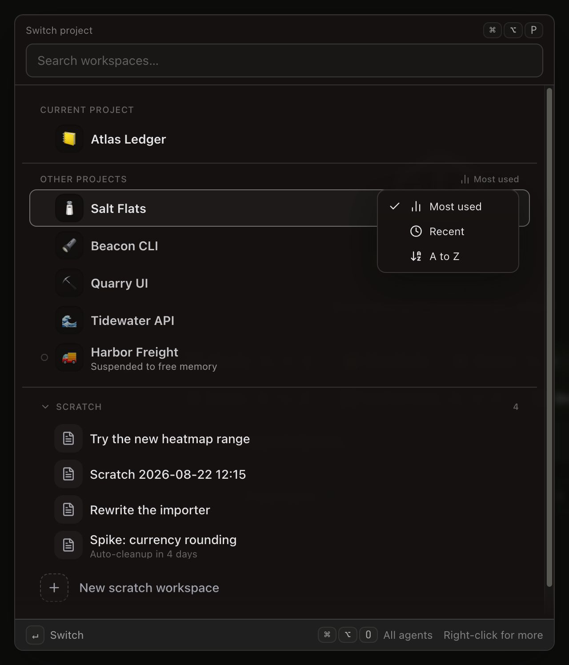The width and height of the screenshot is (569, 665).
Task: Click the 0 key hint in footer
Action: (x=368, y=635)
